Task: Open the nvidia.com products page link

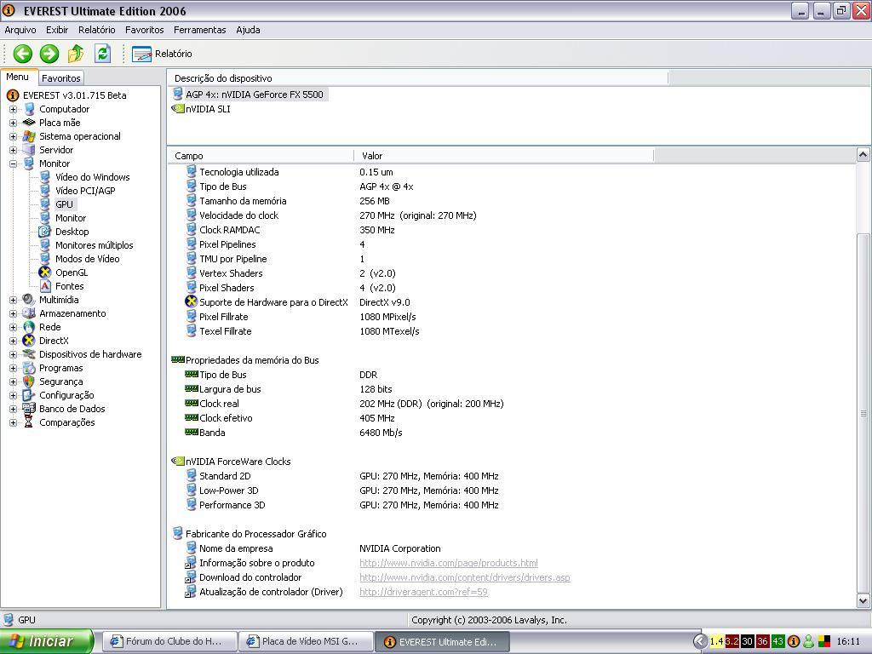Action: [x=448, y=563]
